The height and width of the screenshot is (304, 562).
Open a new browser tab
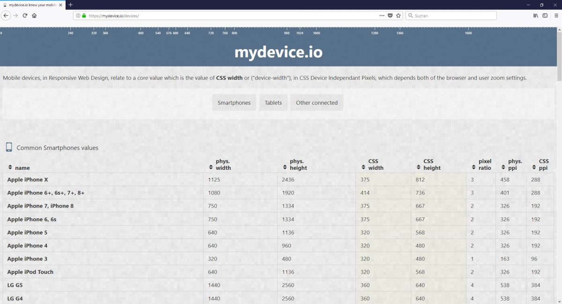pos(70,5)
